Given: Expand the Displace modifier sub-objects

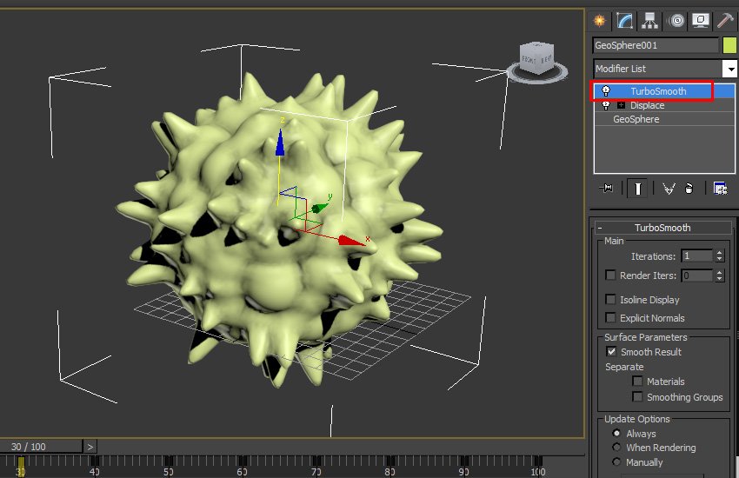Looking at the screenshot, I should [621, 105].
